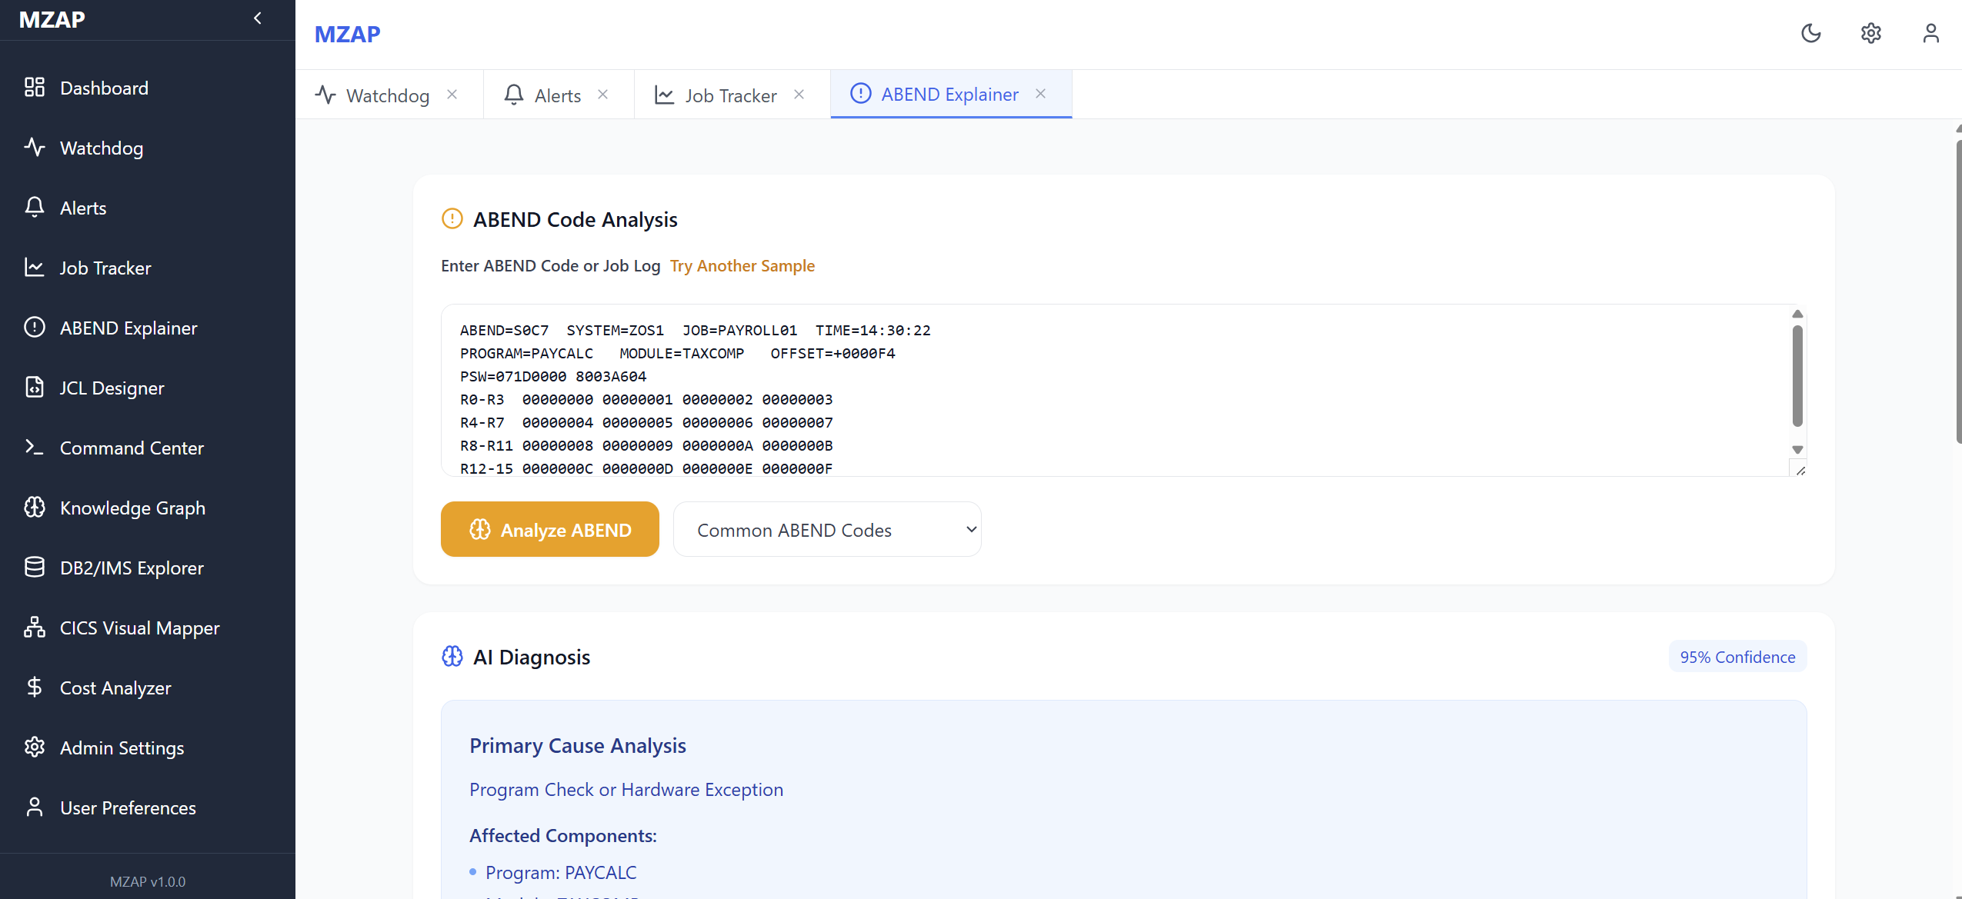Image resolution: width=1962 pixels, height=899 pixels.
Task: Switch to the Job Tracker tab
Action: coord(729,95)
